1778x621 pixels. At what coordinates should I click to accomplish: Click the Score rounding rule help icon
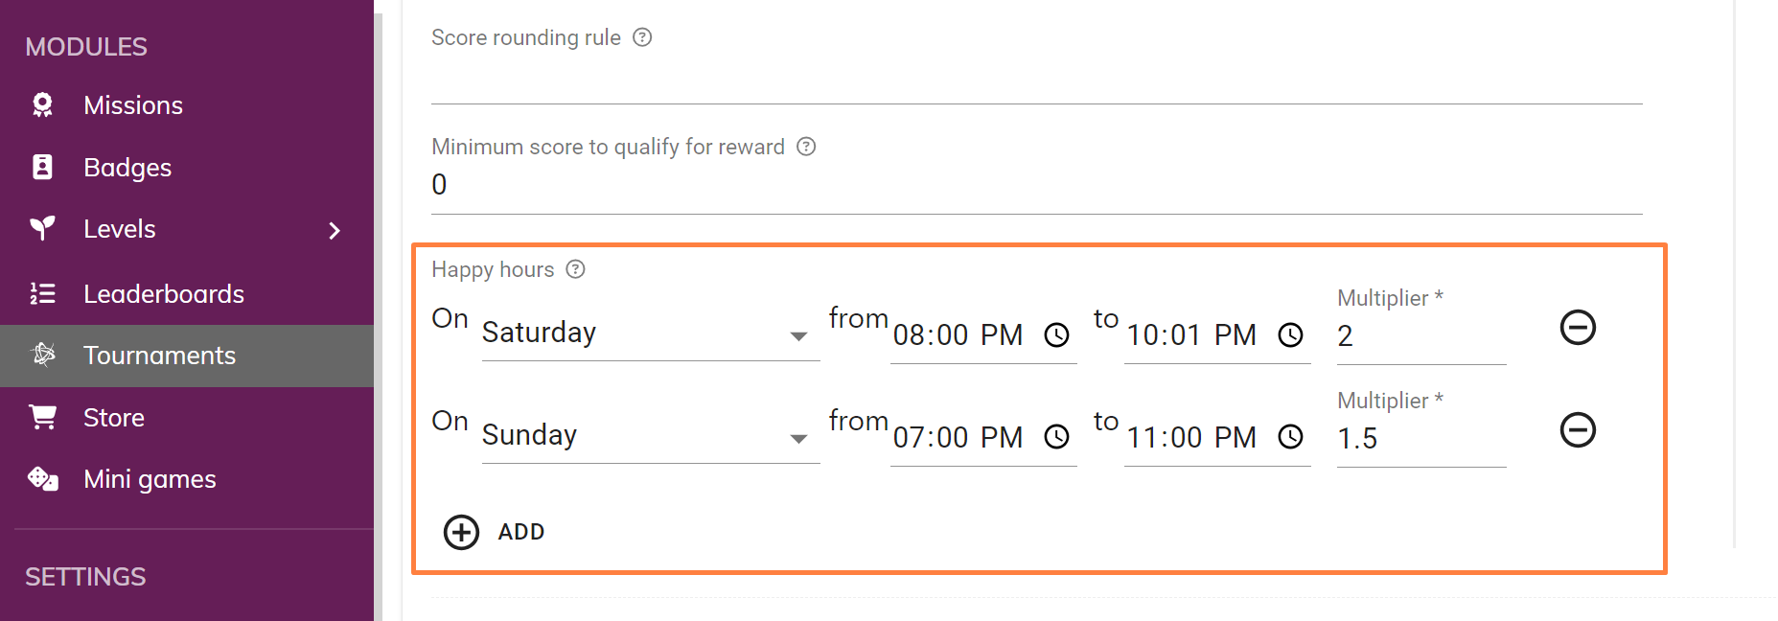[x=642, y=37]
